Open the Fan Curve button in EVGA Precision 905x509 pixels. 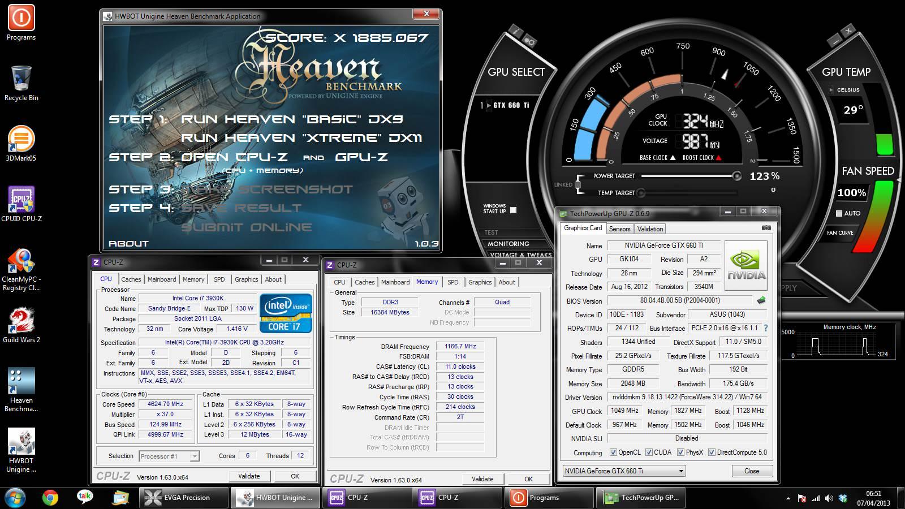pos(840,232)
